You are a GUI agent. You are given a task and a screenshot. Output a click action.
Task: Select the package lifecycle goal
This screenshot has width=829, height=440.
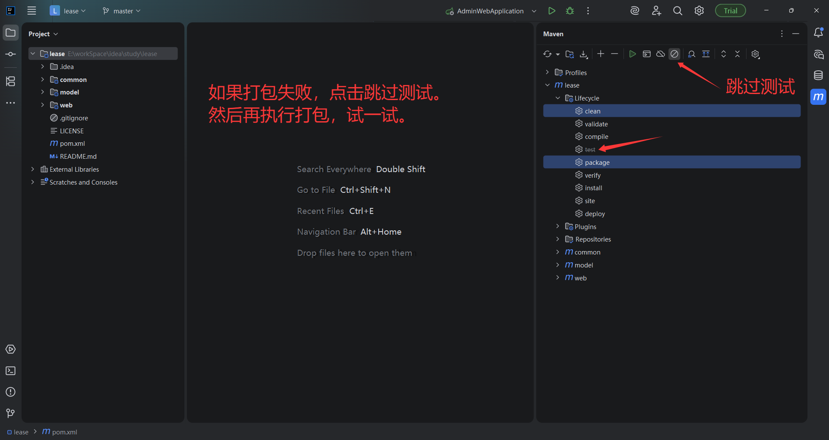[597, 163]
